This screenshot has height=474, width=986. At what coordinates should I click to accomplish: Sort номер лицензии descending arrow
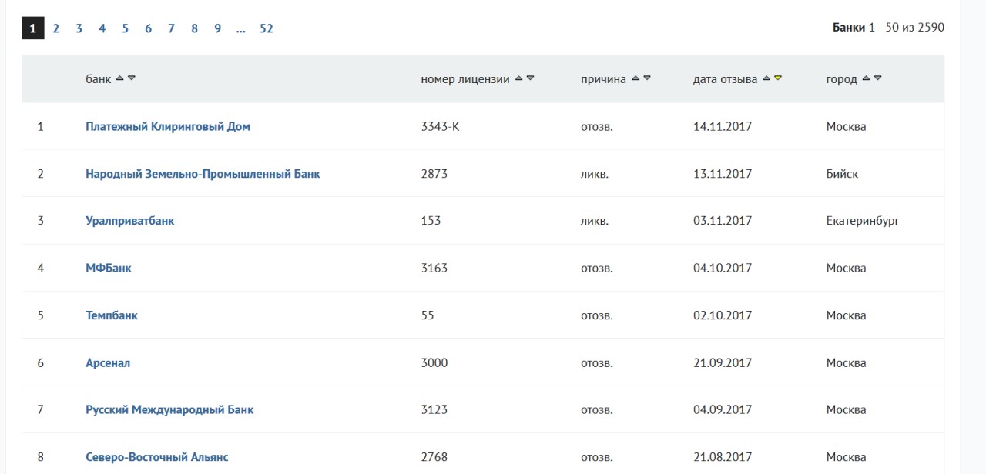click(531, 78)
